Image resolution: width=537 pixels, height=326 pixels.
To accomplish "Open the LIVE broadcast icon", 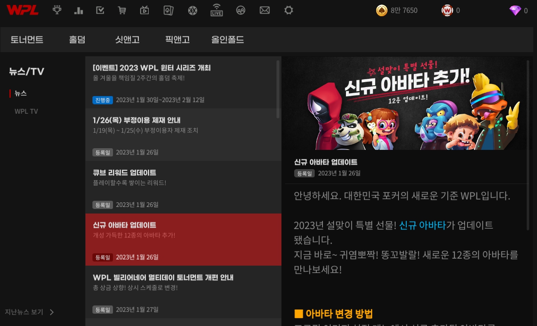I will [x=217, y=10].
